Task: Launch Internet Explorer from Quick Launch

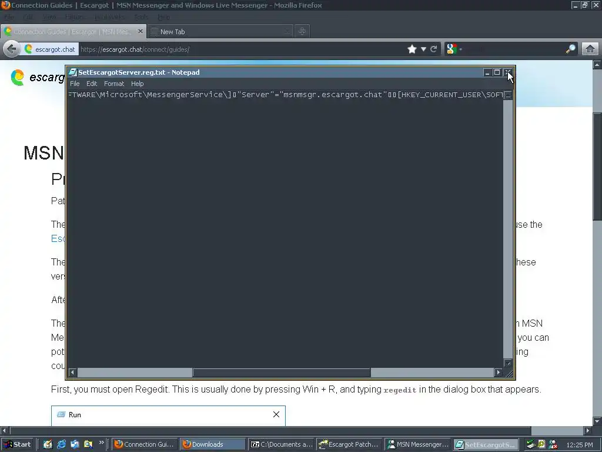Action: pos(61,444)
